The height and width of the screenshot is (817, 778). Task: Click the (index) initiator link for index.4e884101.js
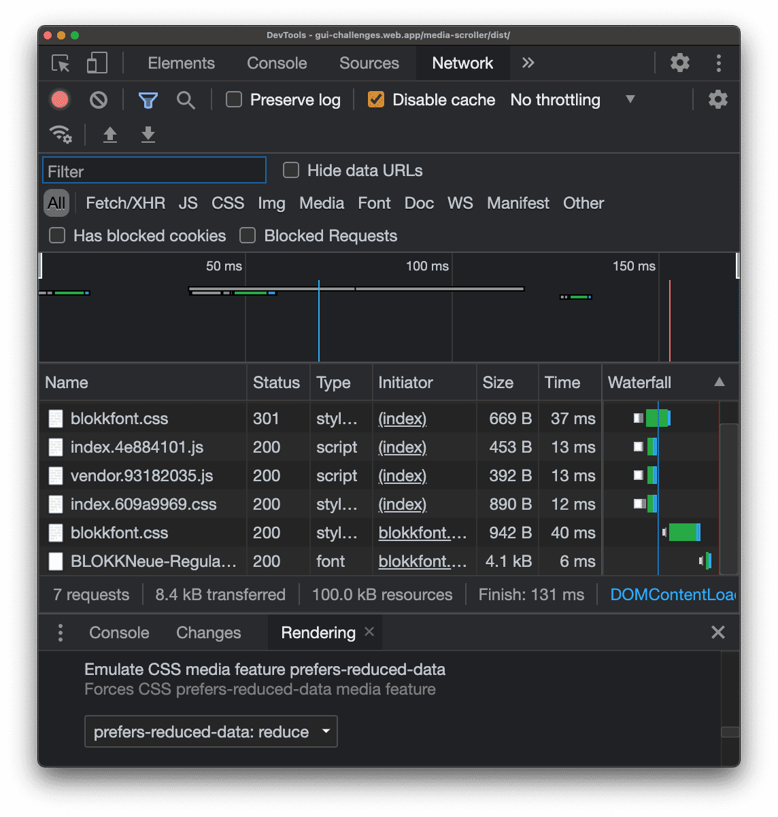tap(402, 447)
